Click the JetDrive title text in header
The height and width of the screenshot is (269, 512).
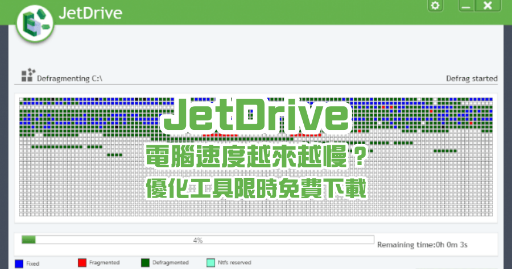tap(90, 14)
